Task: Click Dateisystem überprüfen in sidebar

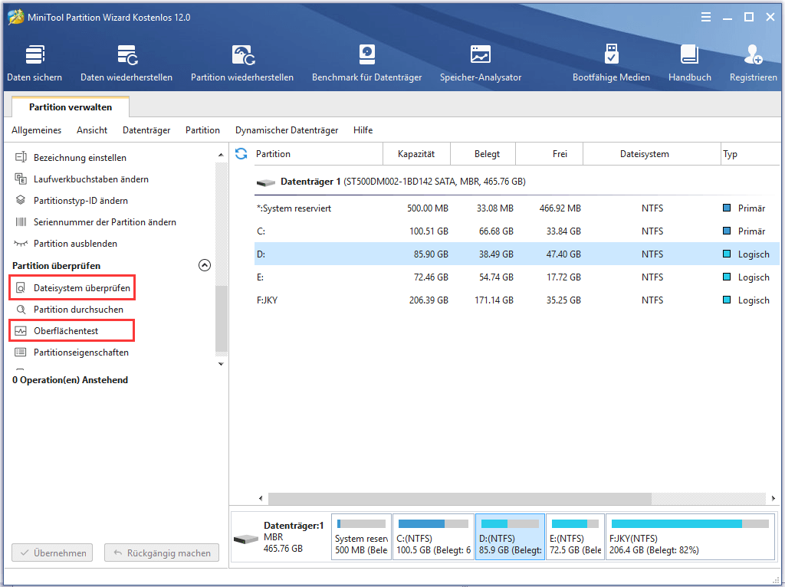Action: point(82,288)
